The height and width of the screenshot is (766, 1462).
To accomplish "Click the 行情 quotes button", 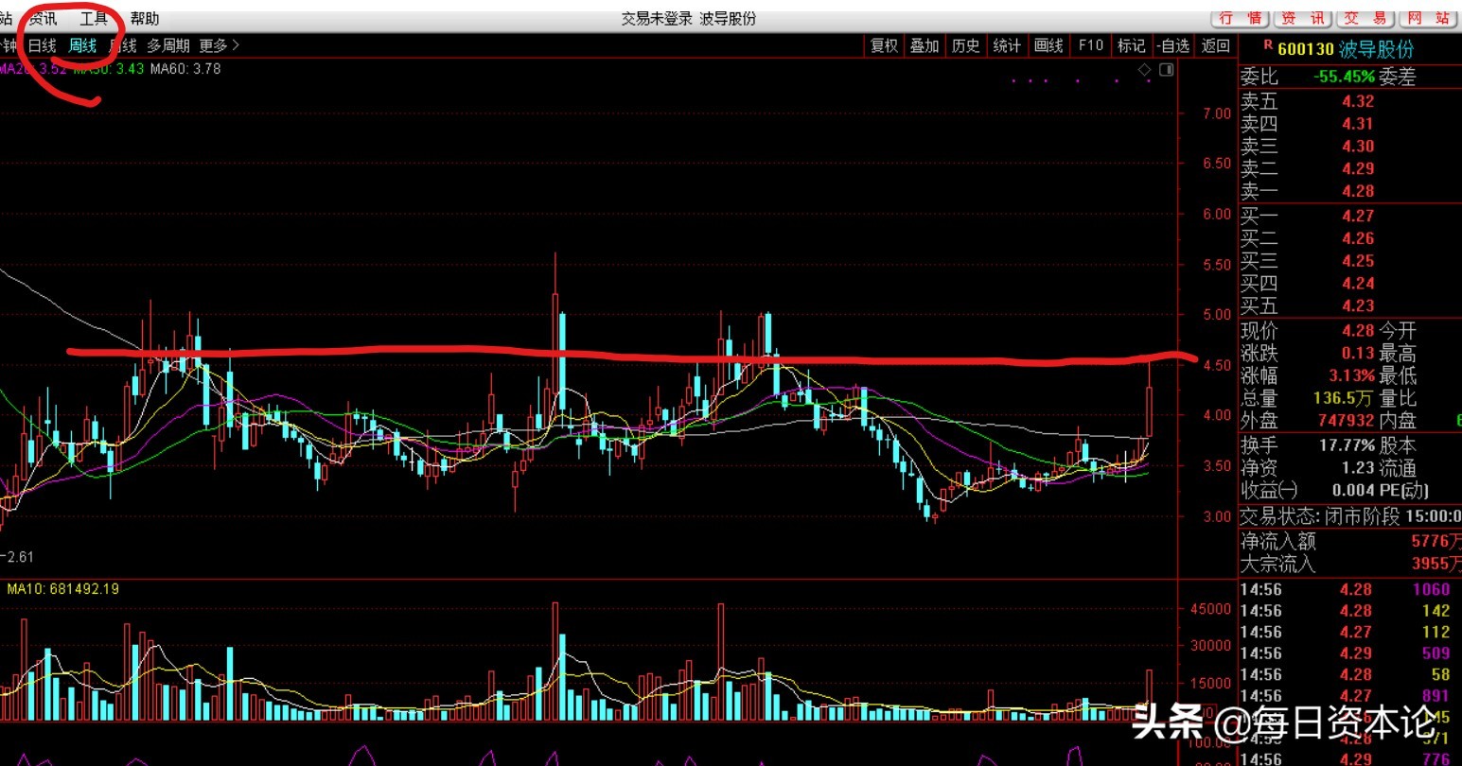I will point(1241,19).
